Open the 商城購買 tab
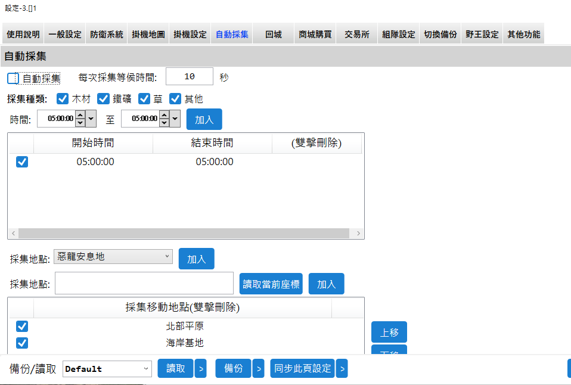The width and height of the screenshot is (571, 385). click(315, 35)
